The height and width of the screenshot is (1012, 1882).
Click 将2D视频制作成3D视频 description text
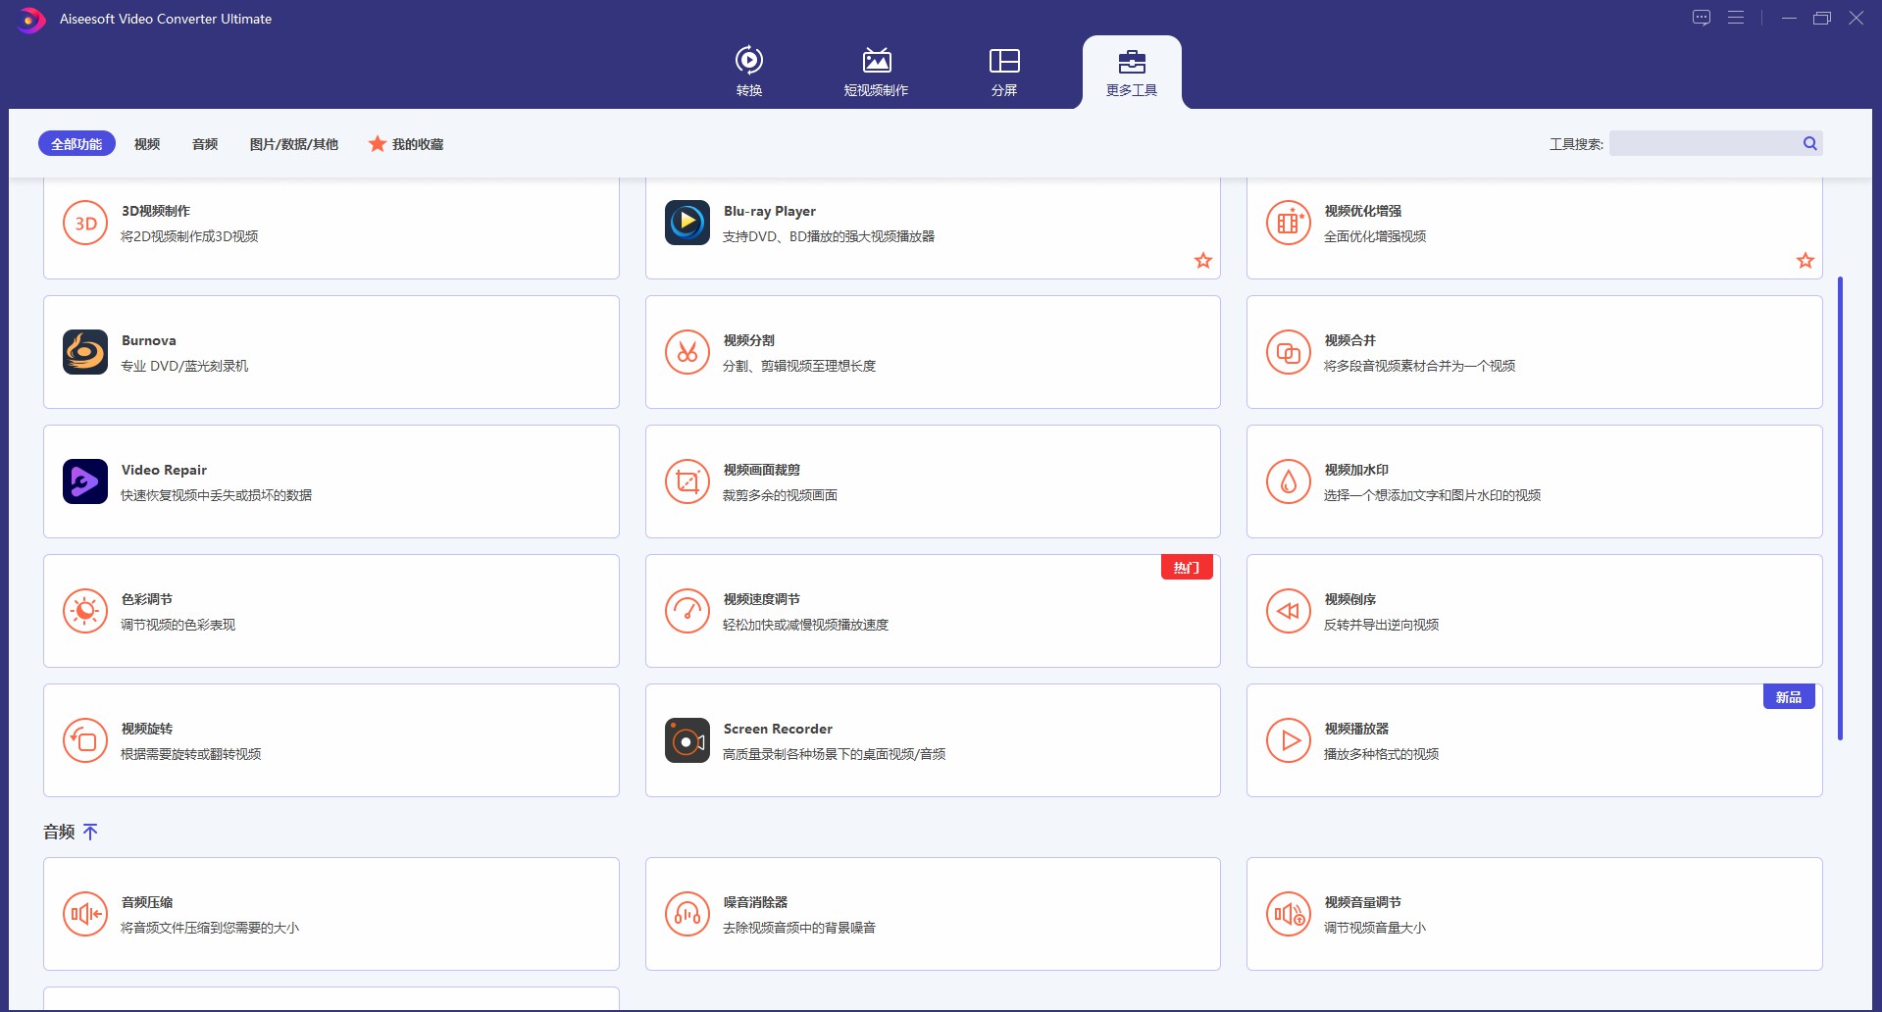pos(189,236)
